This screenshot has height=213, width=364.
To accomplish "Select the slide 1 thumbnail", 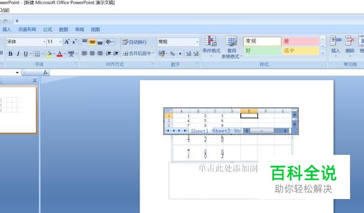I will (x=18, y=110).
